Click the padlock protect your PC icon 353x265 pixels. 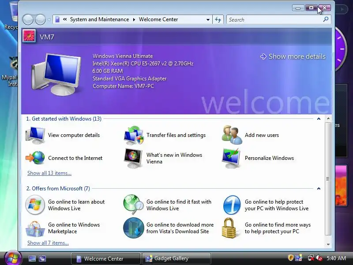click(x=229, y=228)
